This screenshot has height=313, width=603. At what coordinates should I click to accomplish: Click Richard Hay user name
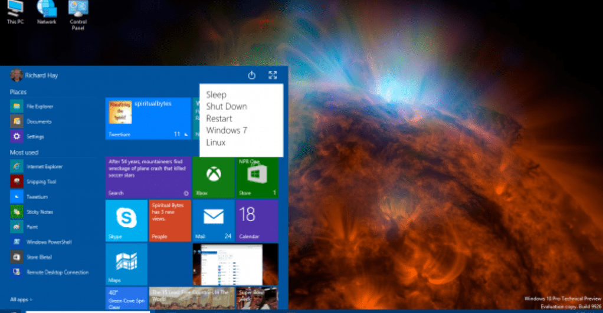tap(41, 75)
